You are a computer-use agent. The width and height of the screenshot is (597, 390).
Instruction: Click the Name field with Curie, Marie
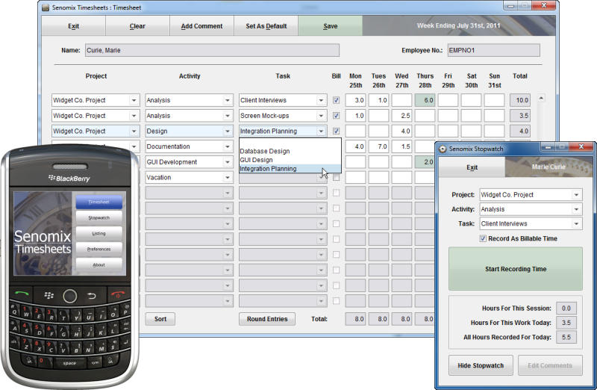[x=212, y=50]
